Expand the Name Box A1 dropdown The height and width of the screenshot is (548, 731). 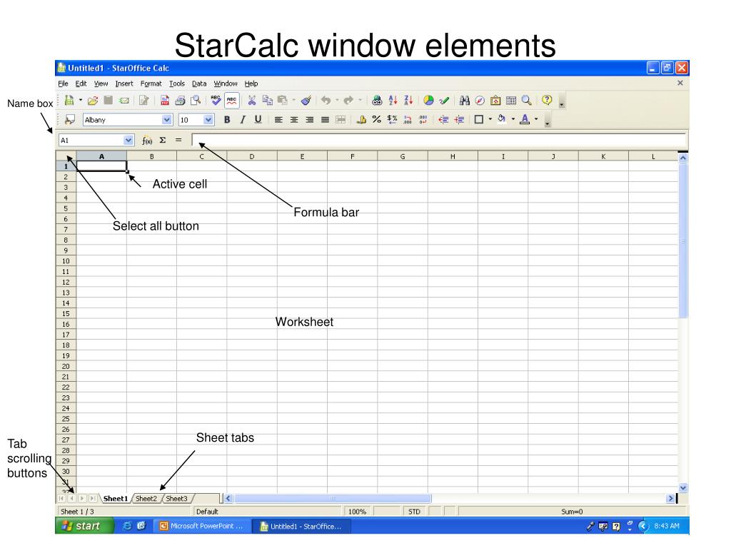click(128, 141)
